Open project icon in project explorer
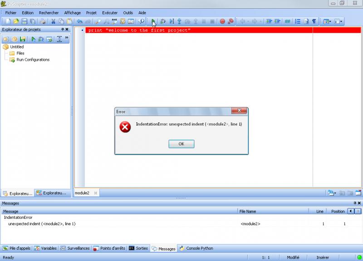This screenshot has height=261, width=363. 15,39
